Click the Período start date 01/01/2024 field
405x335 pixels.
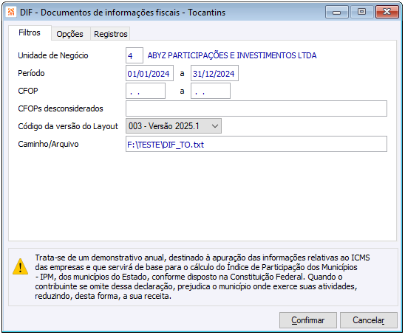tap(149, 73)
